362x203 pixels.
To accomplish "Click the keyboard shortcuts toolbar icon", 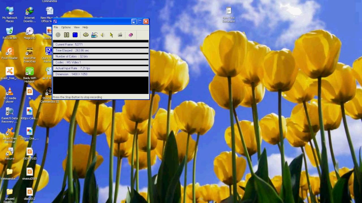I will [x=120, y=35].
